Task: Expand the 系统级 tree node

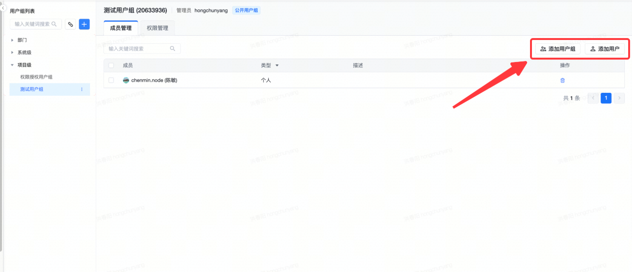Action: click(12, 52)
